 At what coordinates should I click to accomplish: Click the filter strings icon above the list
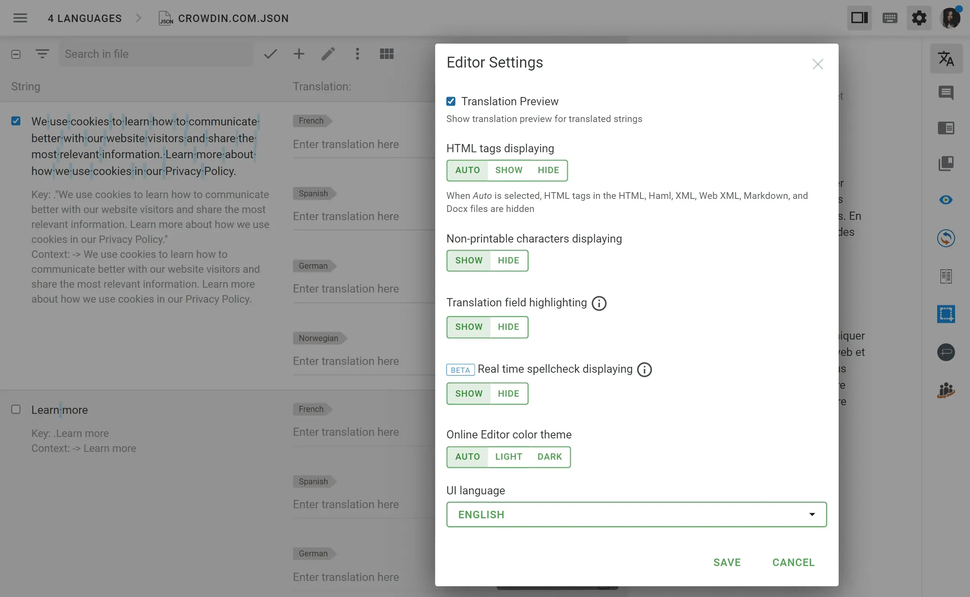(42, 54)
